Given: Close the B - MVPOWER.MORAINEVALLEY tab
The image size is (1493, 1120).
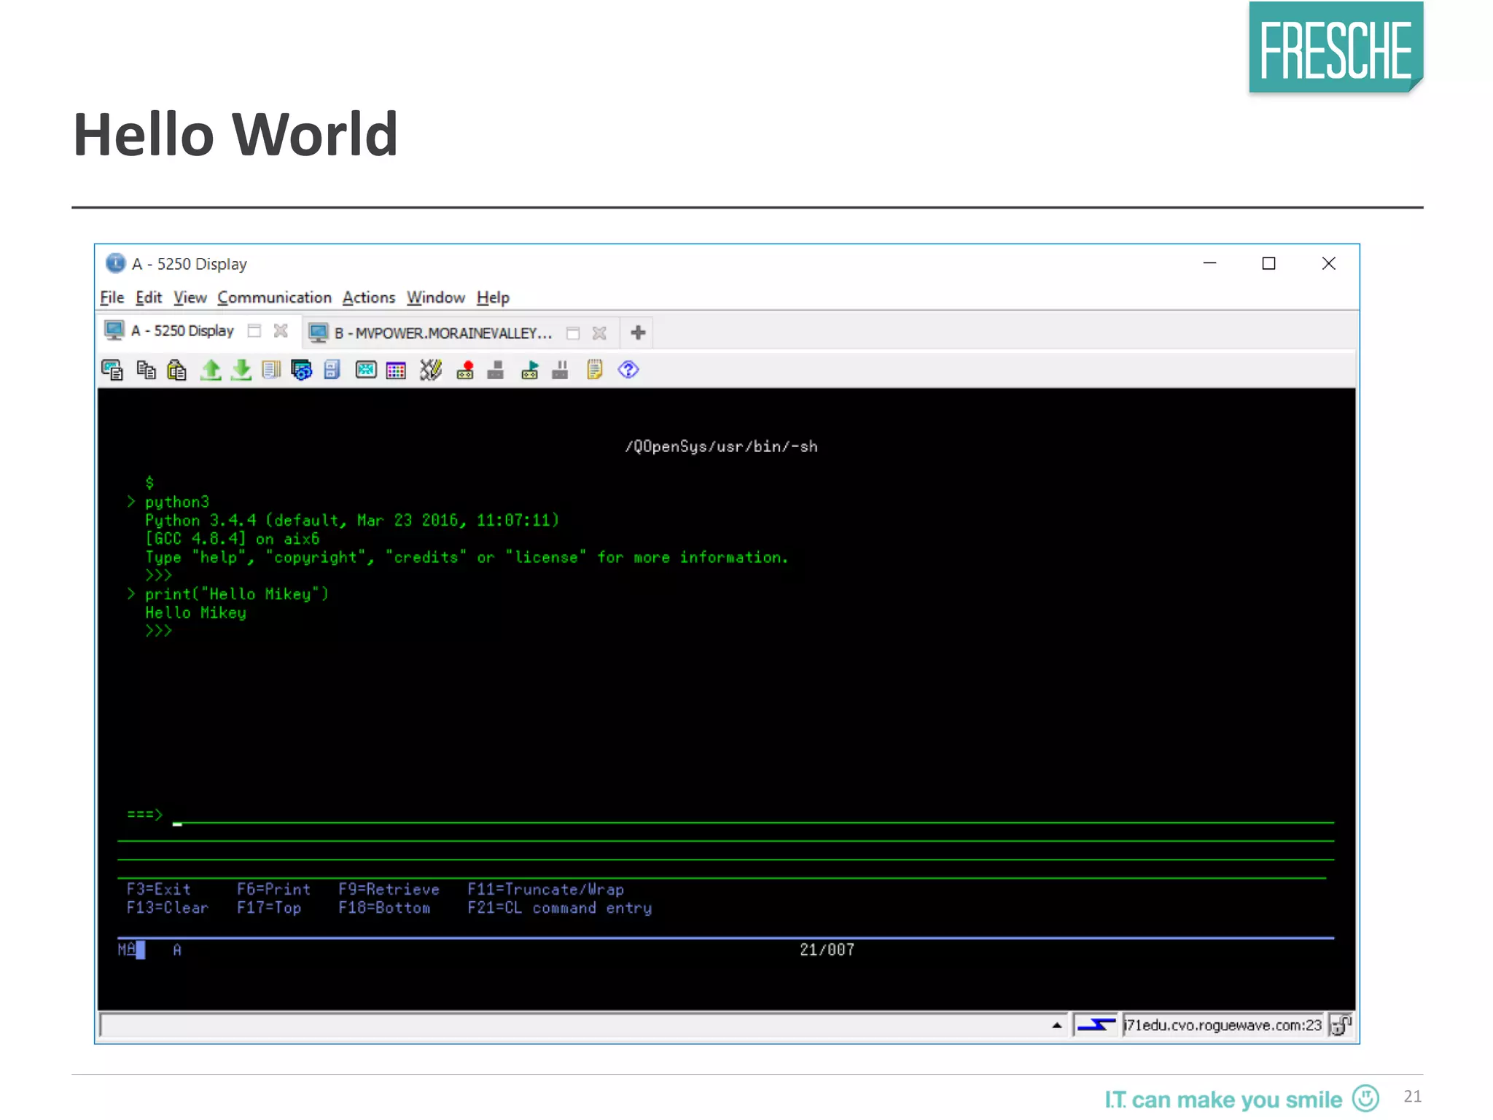Looking at the screenshot, I should click(599, 333).
